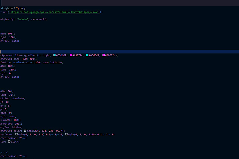This screenshot has width=239, height=159.
Task: Open the rgba(0, 0, 0, 0.1) shadow swatch
Action: pos(16,134)
